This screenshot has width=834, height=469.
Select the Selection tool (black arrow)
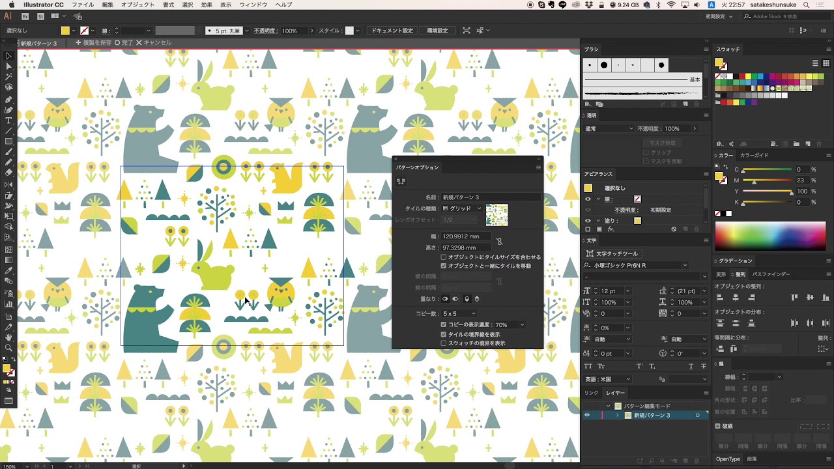[8, 57]
